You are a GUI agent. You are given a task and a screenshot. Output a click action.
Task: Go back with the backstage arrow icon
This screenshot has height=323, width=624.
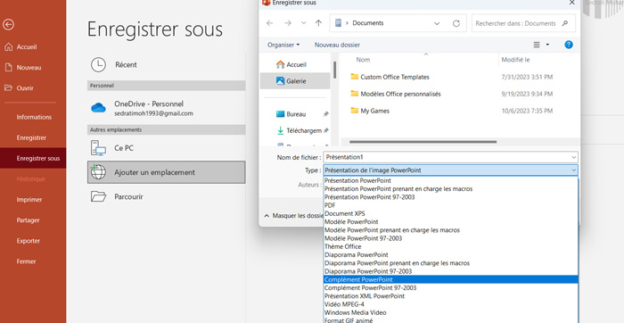[x=8, y=25]
